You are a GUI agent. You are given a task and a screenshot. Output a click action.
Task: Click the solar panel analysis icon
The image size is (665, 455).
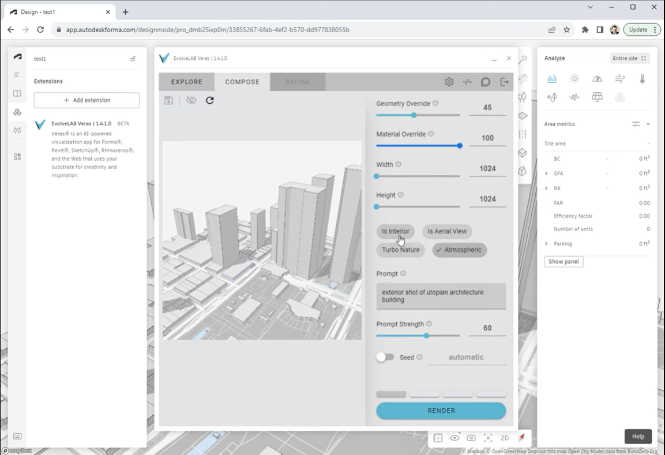[x=597, y=97]
